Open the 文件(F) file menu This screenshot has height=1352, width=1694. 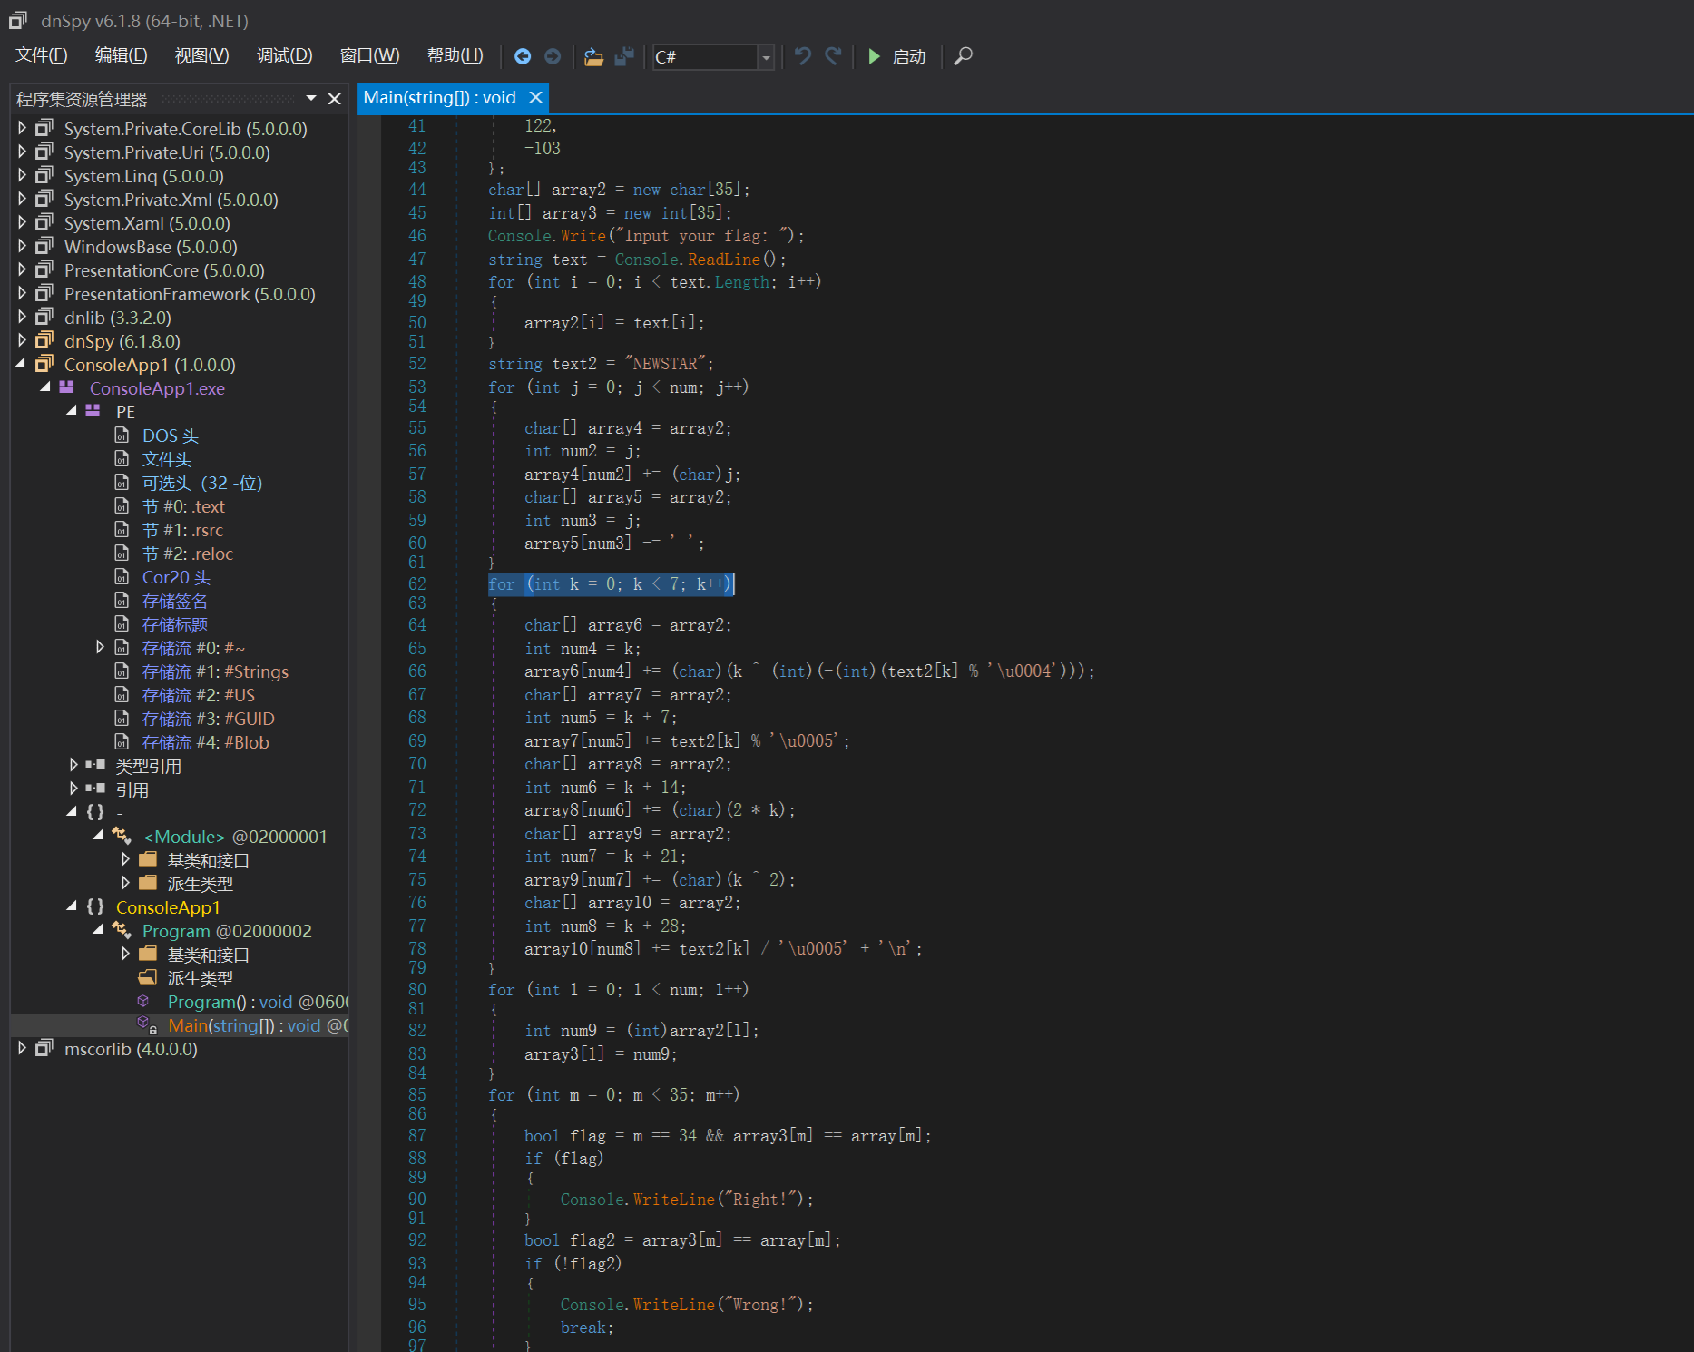42,56
